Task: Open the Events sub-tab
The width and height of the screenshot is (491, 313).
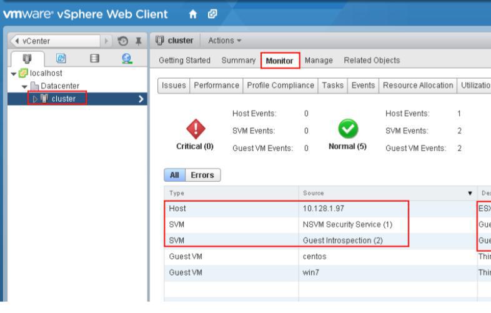Action: (363, 86)
